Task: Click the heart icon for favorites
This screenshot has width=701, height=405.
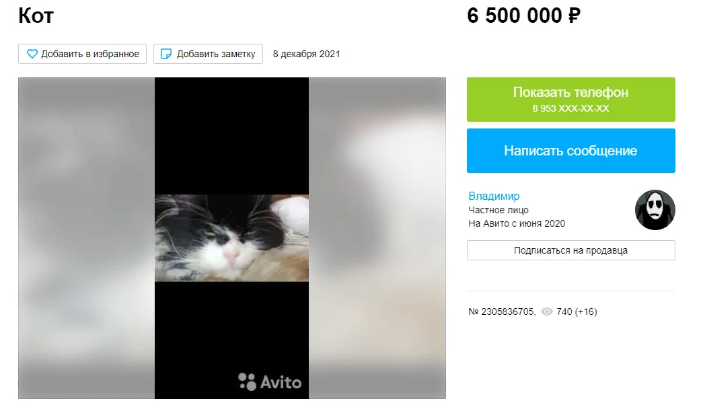Action: (32, 54)
